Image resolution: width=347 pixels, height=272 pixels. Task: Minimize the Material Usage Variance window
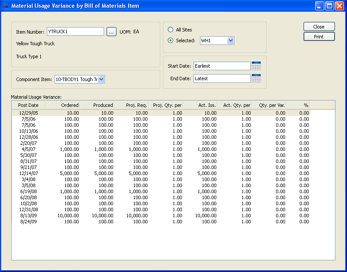(319, 6)
